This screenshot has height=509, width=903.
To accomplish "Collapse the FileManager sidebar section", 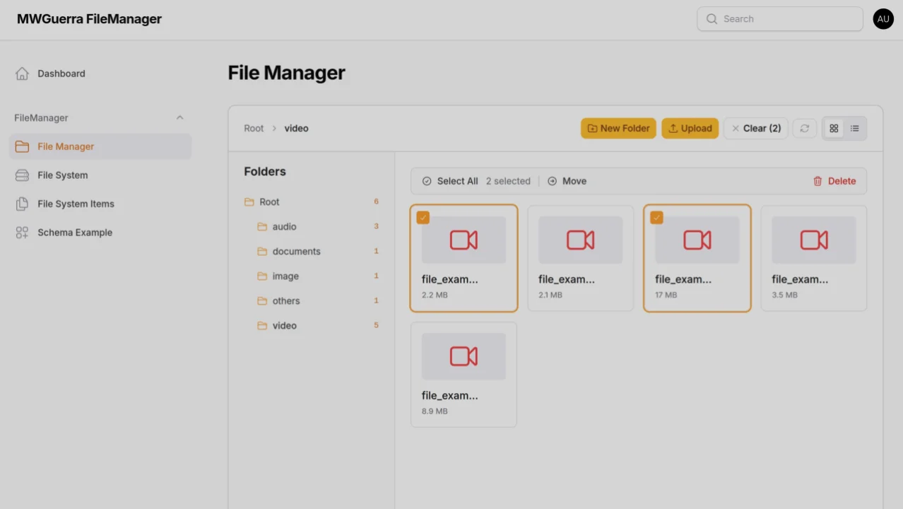I will coord(179,117).
